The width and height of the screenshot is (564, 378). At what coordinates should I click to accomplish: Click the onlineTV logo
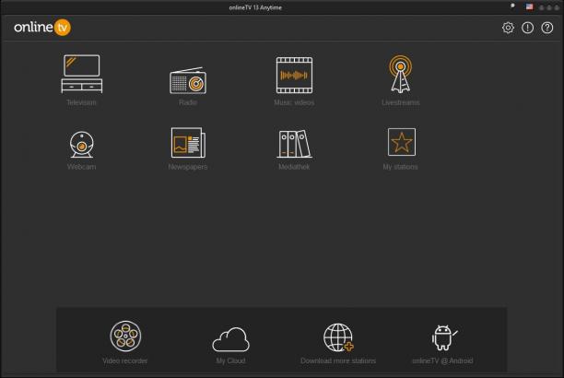(42, 28)
